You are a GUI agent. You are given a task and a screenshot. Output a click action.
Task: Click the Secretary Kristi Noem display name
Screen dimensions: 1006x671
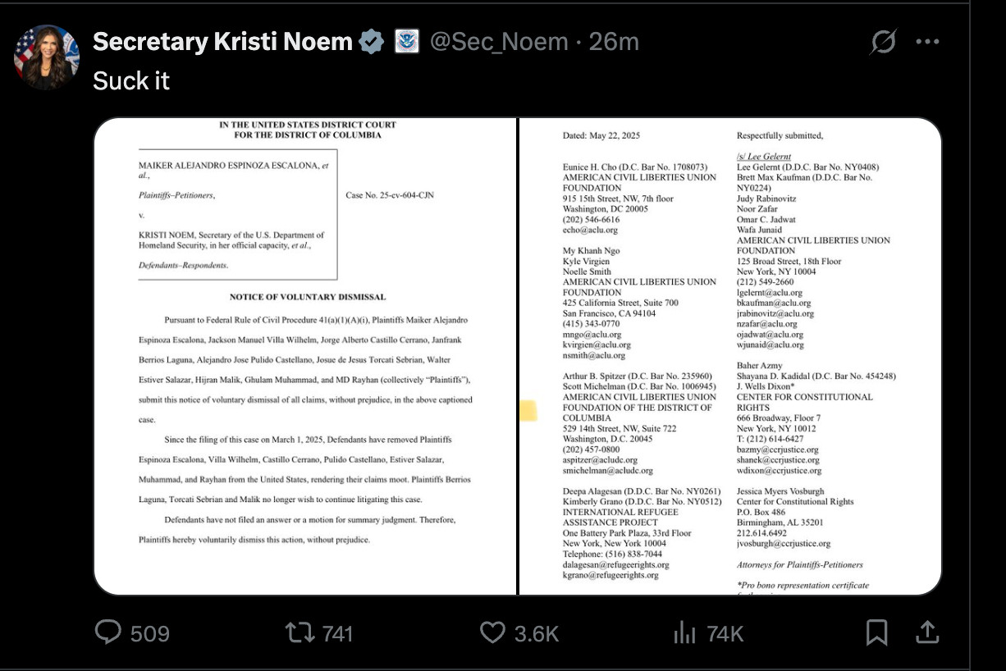(222, 42)
